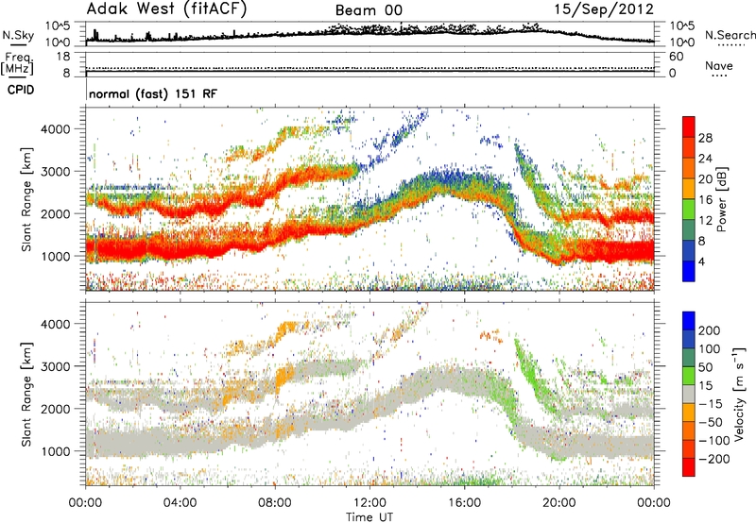This screenshot has height=523, width=756.
Task: Click the 'N.Sky' axis label
Action: 18,35
